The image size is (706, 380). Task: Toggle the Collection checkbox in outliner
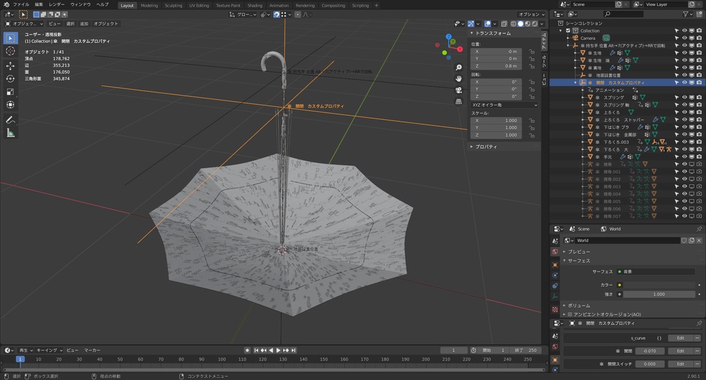[x=568, y=30]
